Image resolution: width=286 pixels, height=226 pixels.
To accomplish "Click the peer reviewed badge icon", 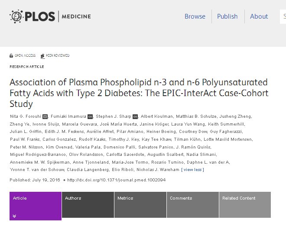I will (42, 56).
